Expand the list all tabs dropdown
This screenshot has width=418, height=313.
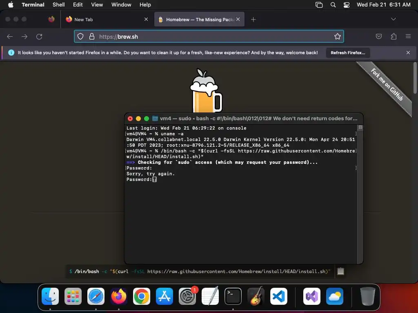tap(393, 19)
